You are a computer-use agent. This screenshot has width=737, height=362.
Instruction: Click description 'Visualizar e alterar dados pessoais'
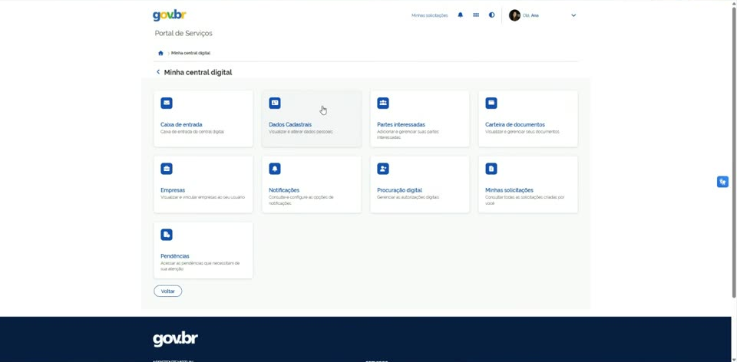[x=301, y=132]
